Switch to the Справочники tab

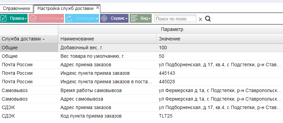16,8
